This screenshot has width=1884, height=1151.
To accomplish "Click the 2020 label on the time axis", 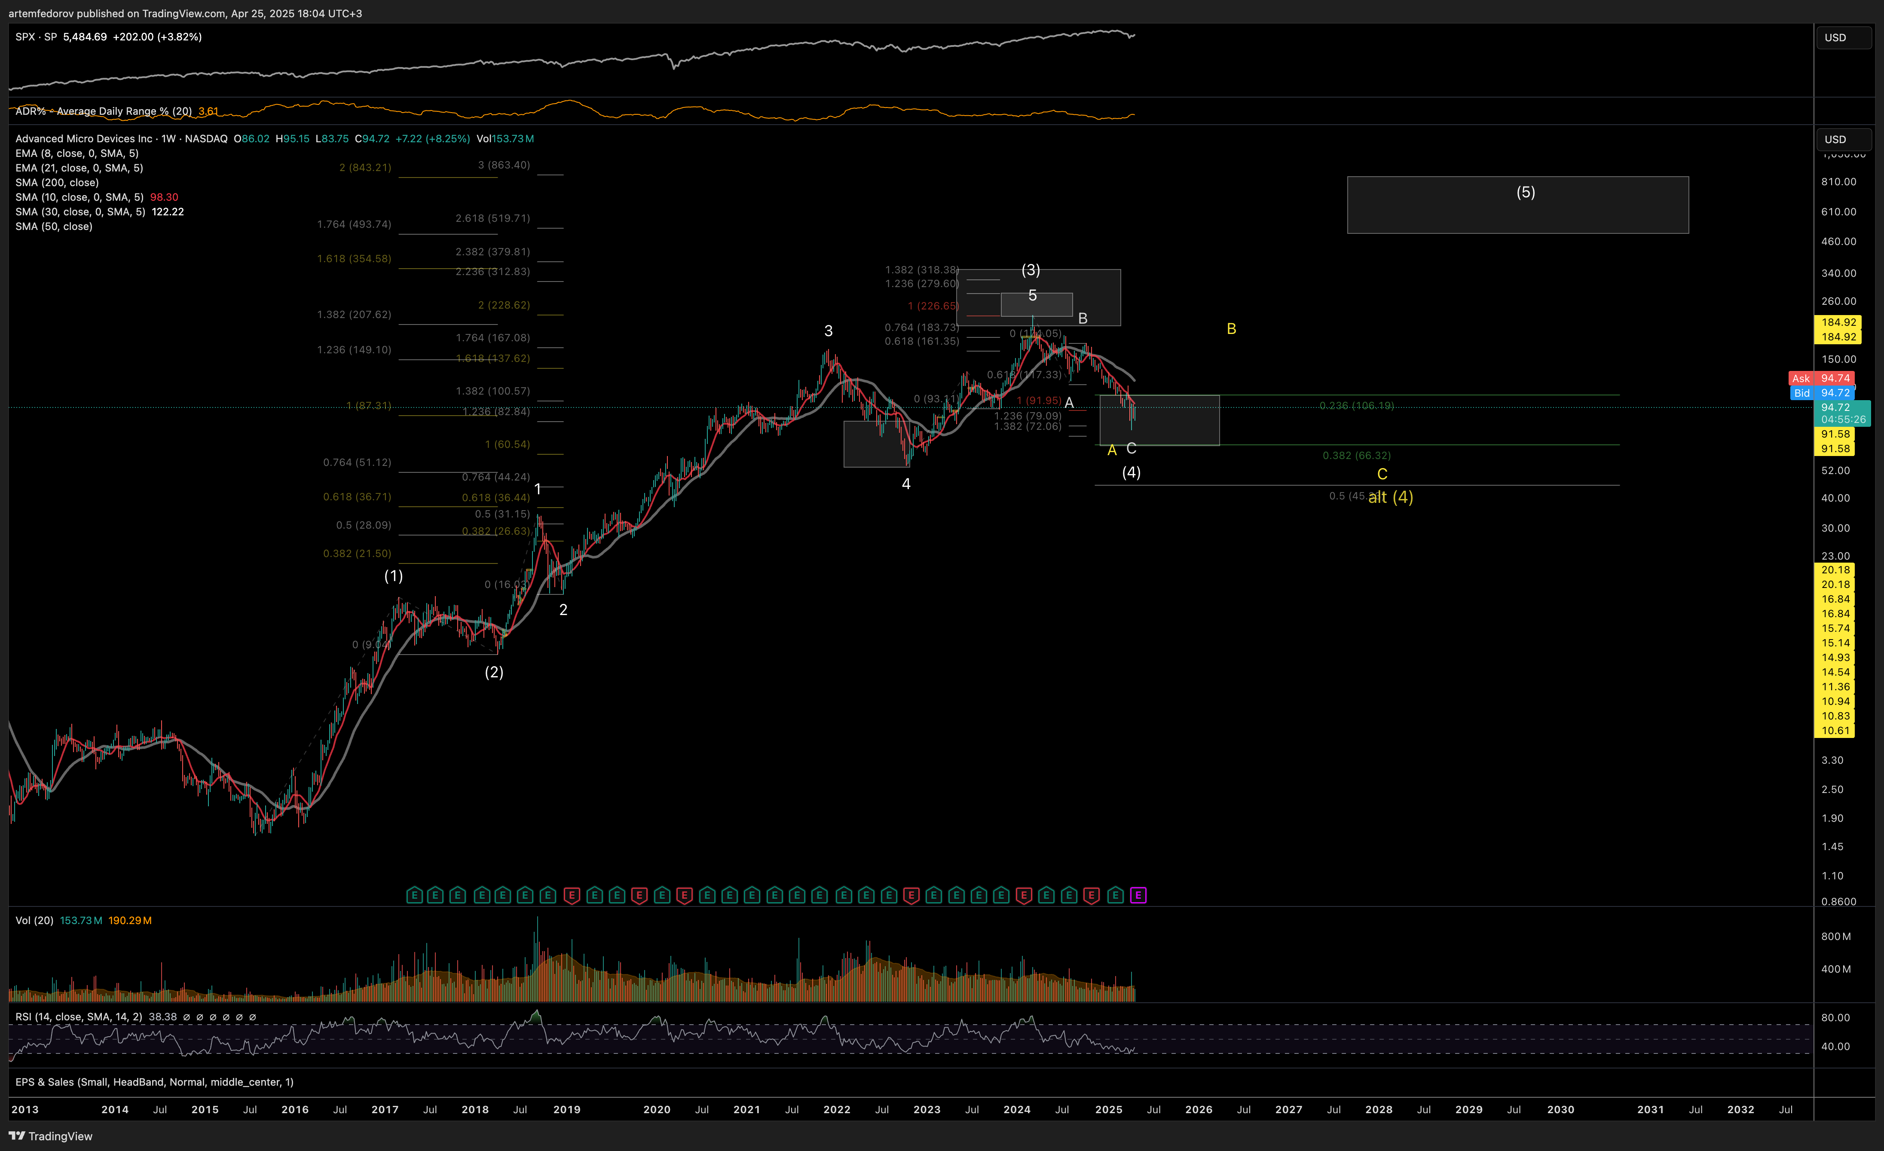I will pos(656,1109).
